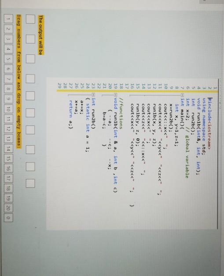Collapse the fold marker beside int run2b()
The width and height of the screenshot is (224, 276).
pos(93,95)
